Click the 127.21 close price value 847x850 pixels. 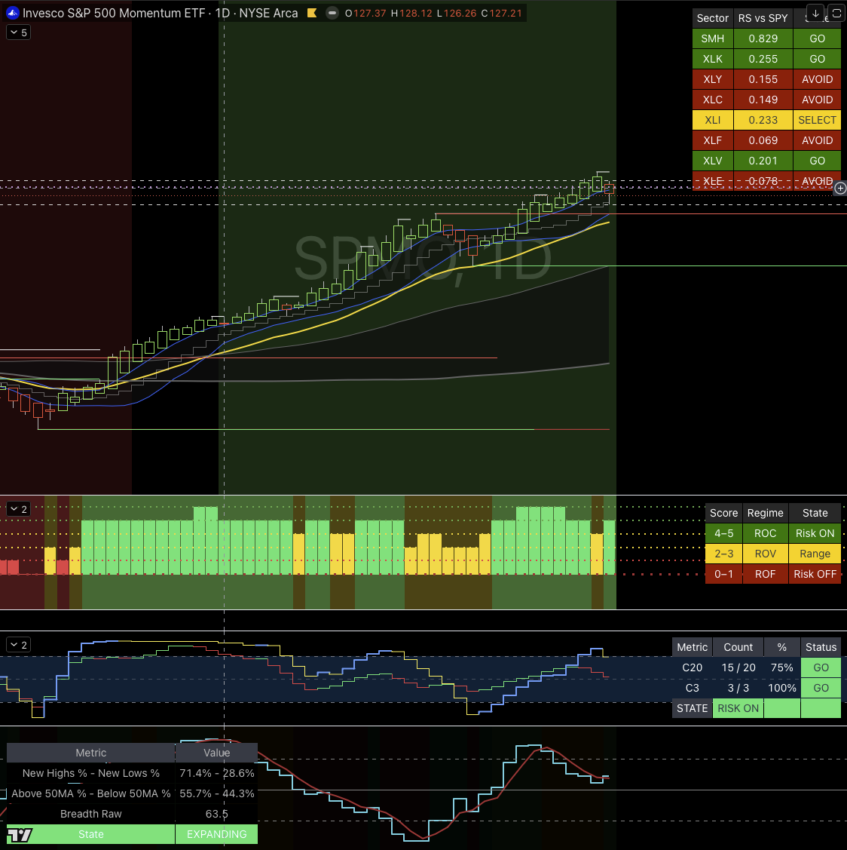[506, 13]
